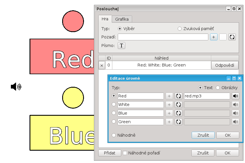Pick background color from the white swatch

(x=223, y=37)
